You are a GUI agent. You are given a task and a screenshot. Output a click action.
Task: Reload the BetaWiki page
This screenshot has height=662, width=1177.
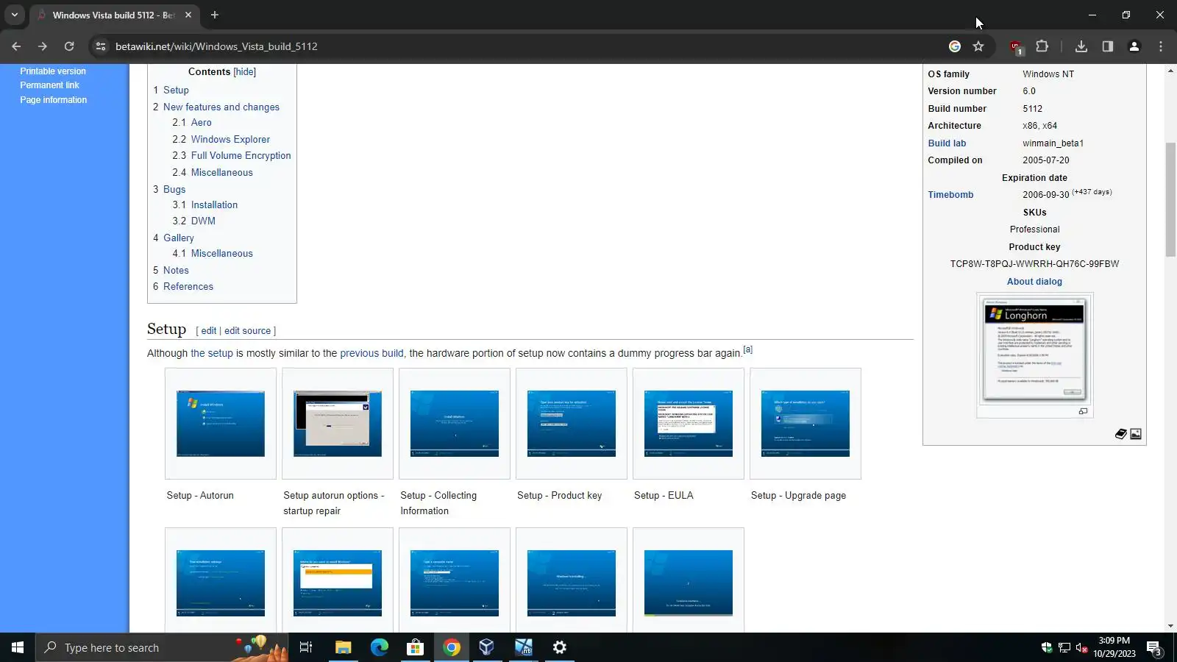pos(69,46)
